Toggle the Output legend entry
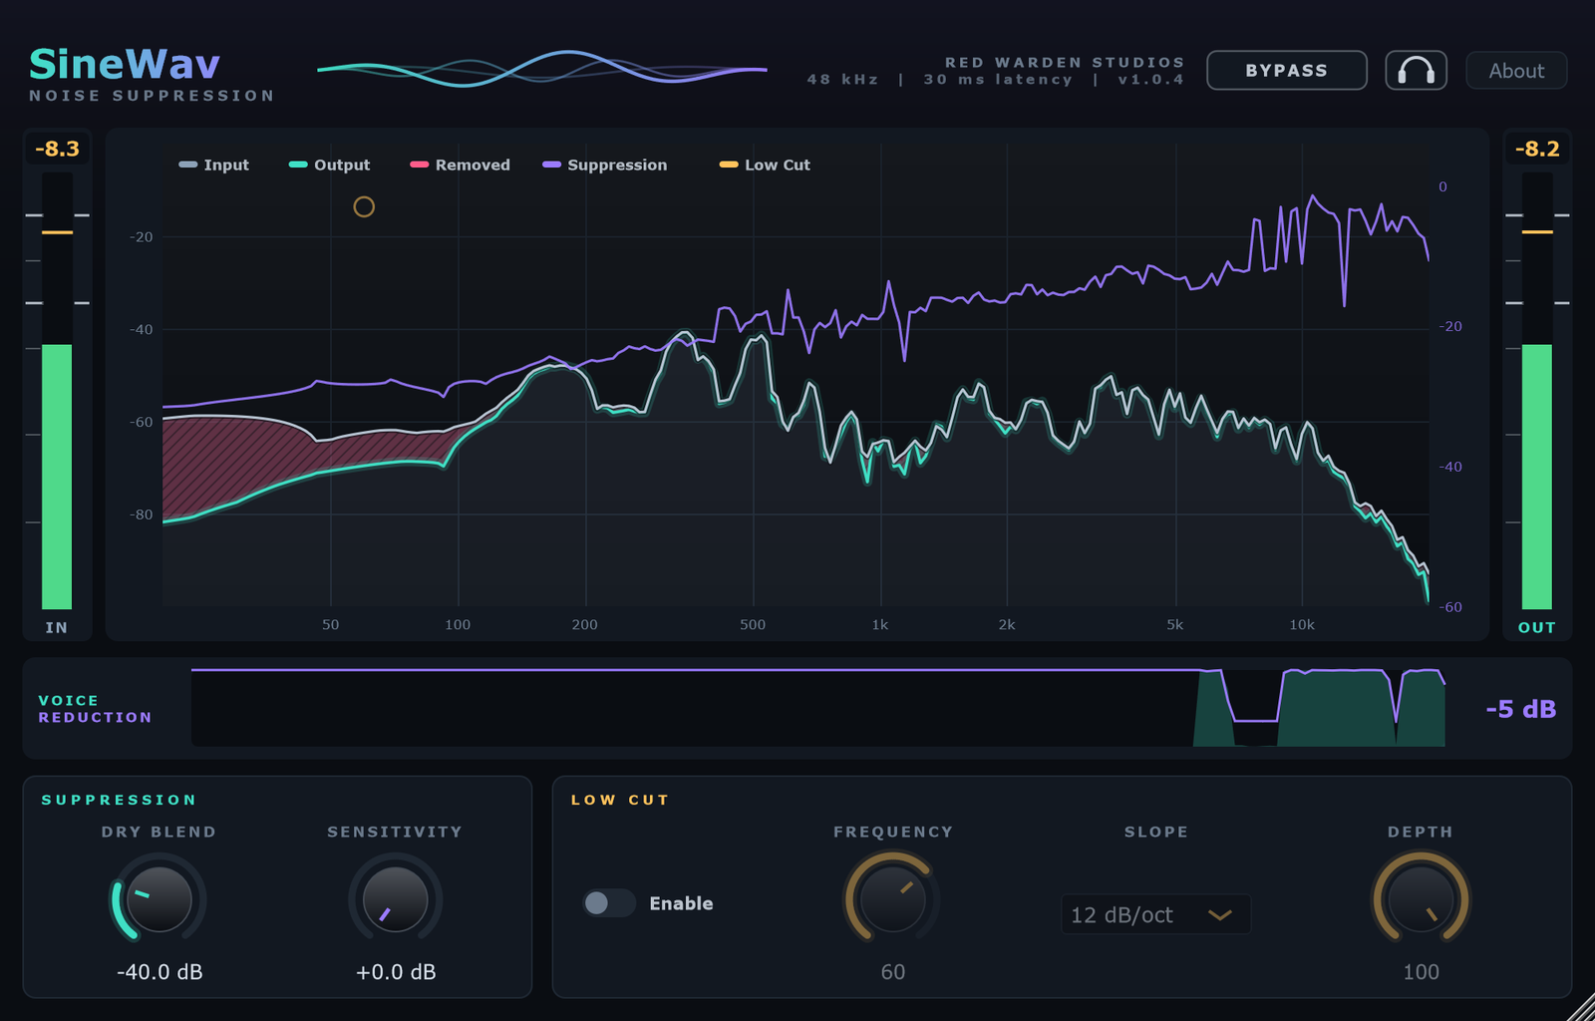This screenshot has height=1021, width=1595. tap(330, 165)
